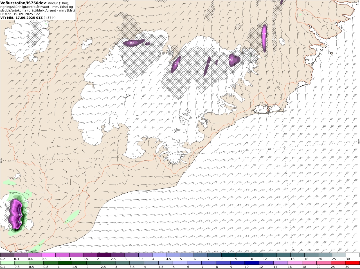The width and height of the screenshot is (360, 269).
Task: Select rain scale swatch above bottom 25 label
Action: point(338,263)
